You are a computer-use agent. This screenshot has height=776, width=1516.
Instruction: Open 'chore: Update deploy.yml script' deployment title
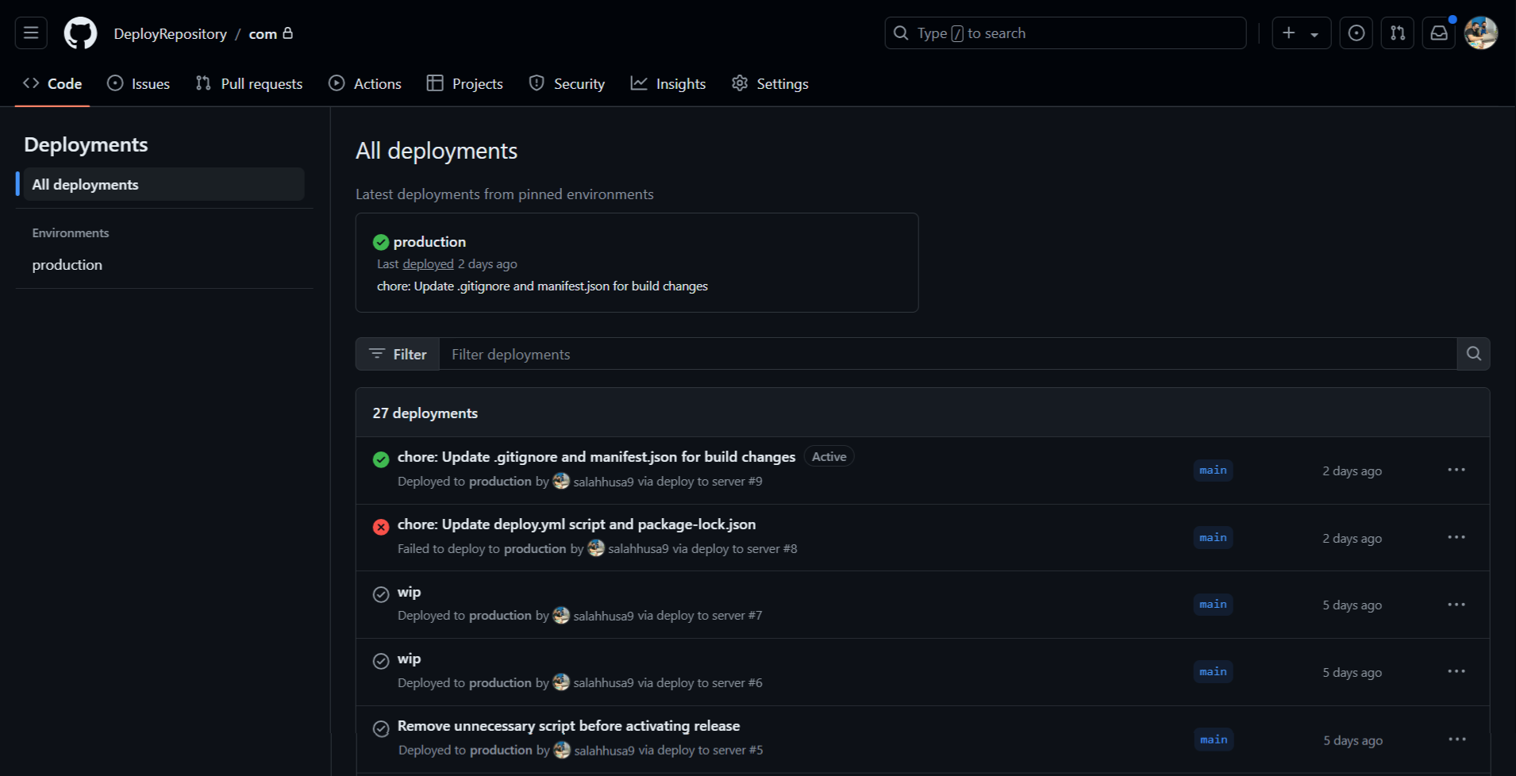pyautogui.click(x=576, y=524)
